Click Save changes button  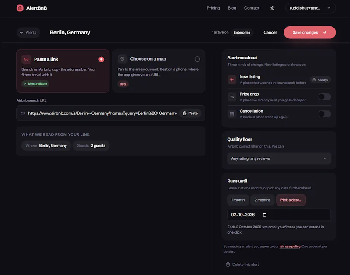pos(310,32)
